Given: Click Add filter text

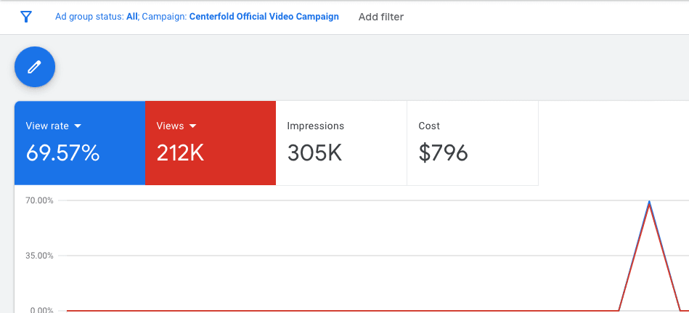Looking at the screenshot, I should (x=381, y=17).
